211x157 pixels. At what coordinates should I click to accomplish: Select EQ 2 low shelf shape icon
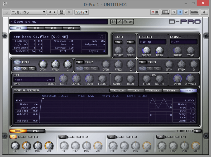[80, 68]
